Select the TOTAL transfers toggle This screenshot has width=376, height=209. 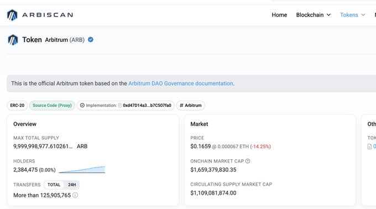54,185
